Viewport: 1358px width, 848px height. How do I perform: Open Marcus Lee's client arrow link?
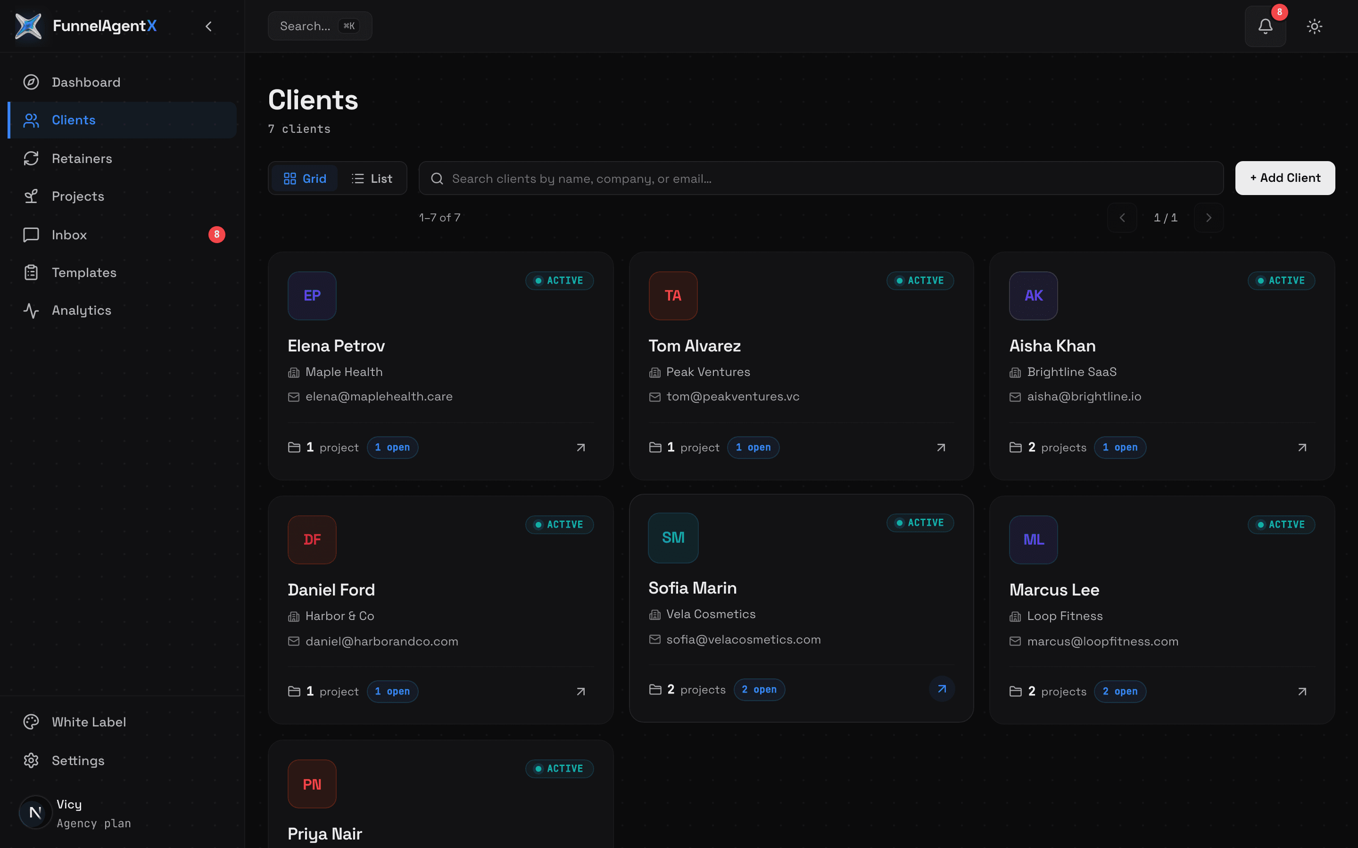coord(1302,692)
